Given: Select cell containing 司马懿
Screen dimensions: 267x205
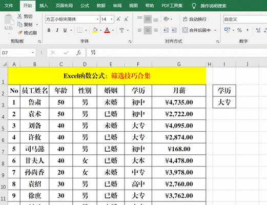Looking at the screenshot, I should click(35, 149).
